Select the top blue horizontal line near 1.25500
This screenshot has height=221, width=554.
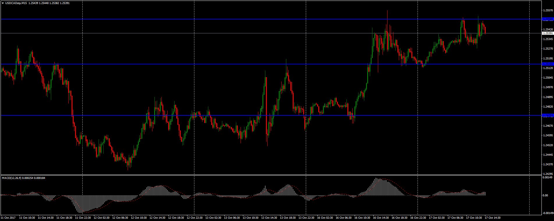coord(271,19)
